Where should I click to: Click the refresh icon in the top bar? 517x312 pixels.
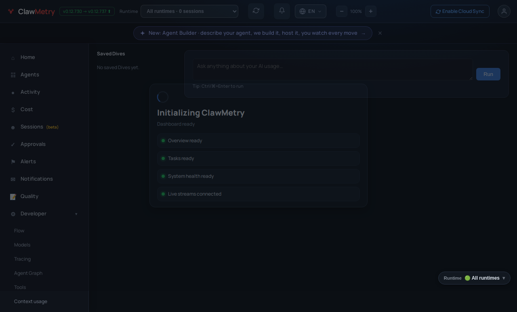tap(256, 11)
